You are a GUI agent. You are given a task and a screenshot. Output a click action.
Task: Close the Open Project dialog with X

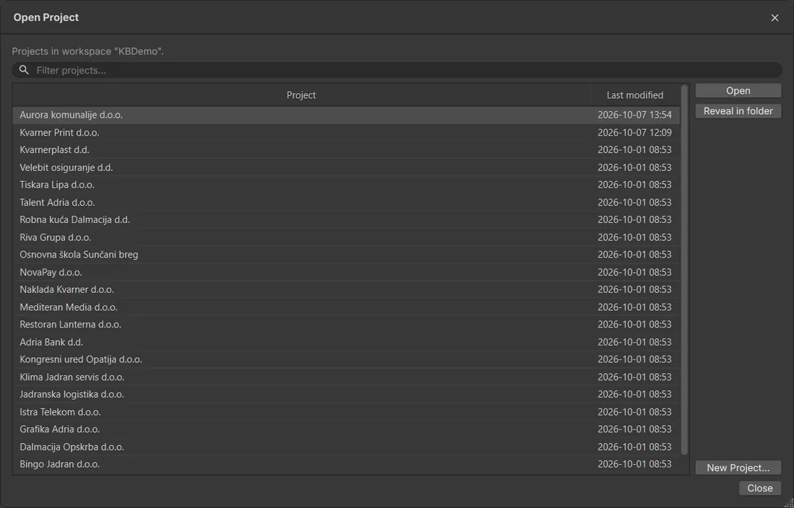[x=775, y=18]
